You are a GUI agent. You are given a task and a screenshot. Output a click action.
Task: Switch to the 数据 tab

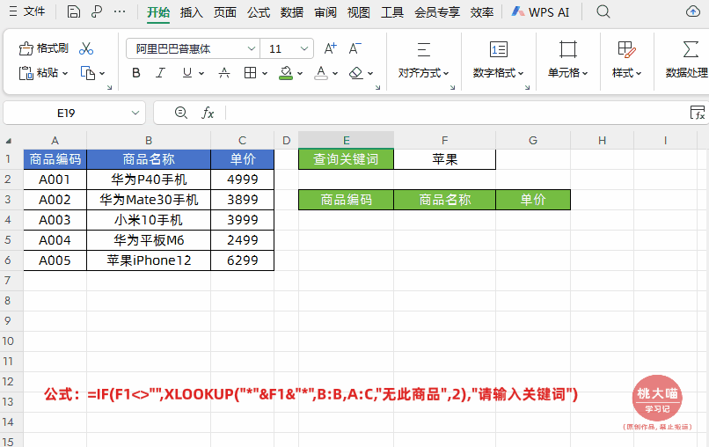[x=292, y=12]
